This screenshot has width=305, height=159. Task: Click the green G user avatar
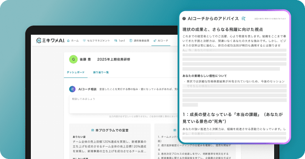pos(73,59)
